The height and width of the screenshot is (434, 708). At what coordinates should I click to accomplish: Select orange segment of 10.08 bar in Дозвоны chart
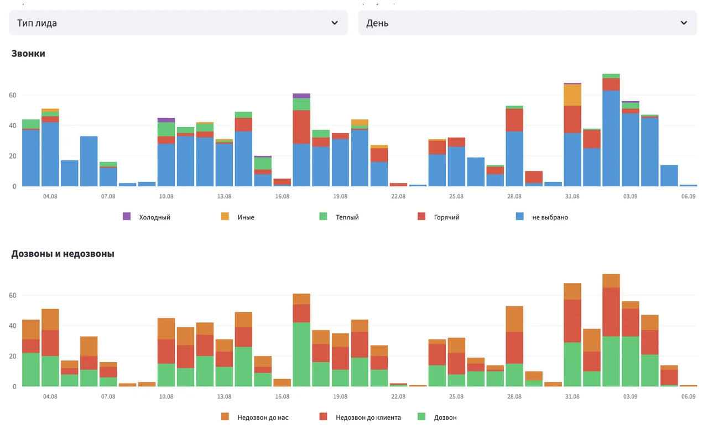point(166,328)
